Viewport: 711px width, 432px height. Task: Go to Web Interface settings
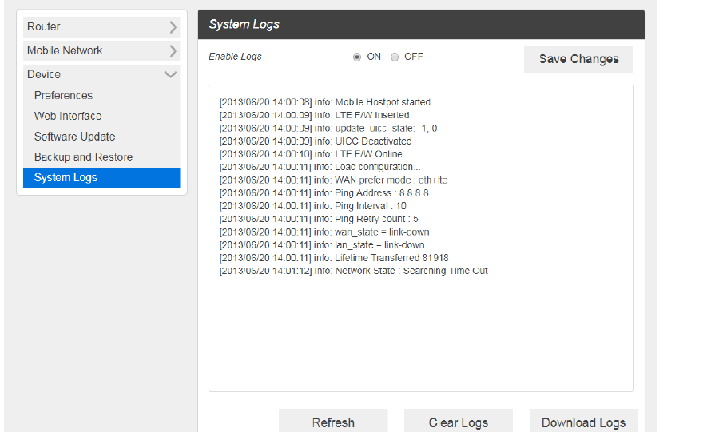click(x=68, y=116)
